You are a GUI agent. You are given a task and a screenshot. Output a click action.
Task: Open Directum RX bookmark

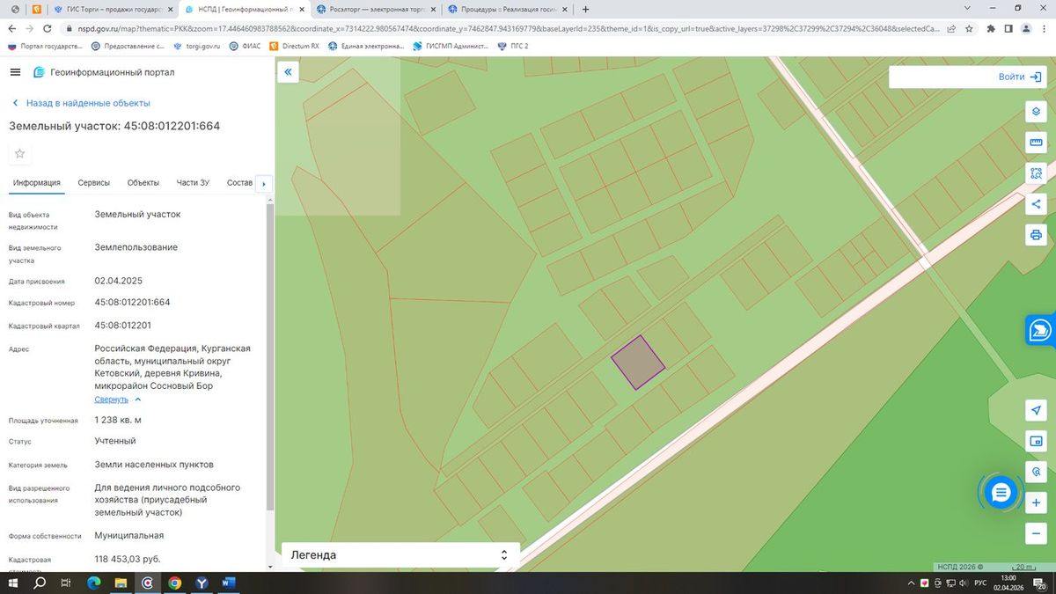[x=295, y=46]
